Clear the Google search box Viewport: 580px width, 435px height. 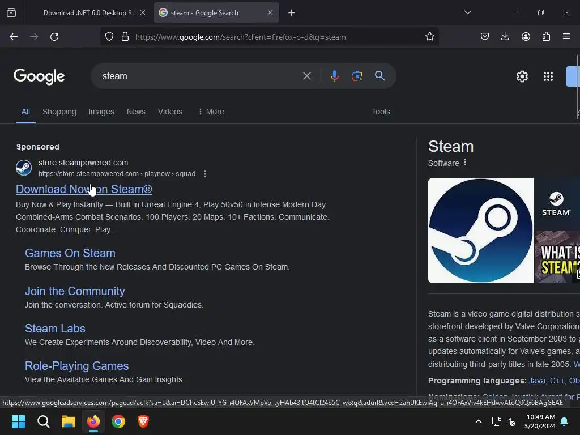pos(307,76)
